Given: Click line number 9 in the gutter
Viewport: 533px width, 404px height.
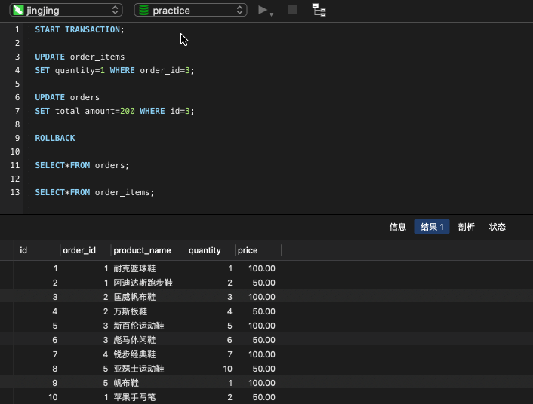Looking at the screenshot, I should [x=17, y=138].
